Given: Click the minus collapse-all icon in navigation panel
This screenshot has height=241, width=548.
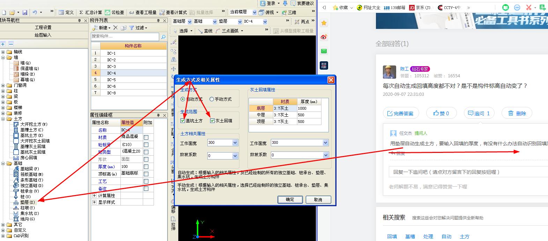Looking at the screenshot, I should pos(11,44).
